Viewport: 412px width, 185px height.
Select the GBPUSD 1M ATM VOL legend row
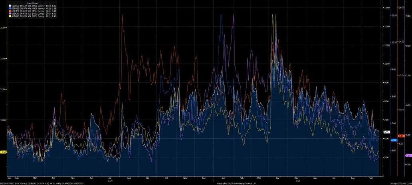32,8
